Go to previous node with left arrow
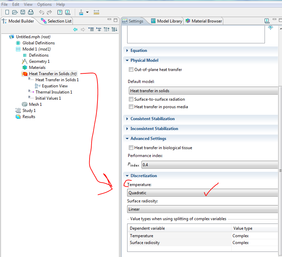This screenshot has width=282, height=257. pyautogui.click(x=75, y=29)
